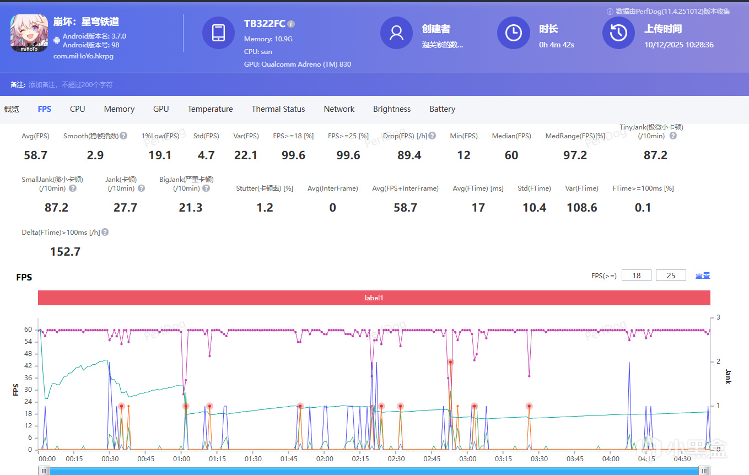The height and width of the screenshot is (475, 749).
Task: Click the creator profile icon
Action: (x=396, y=33)
